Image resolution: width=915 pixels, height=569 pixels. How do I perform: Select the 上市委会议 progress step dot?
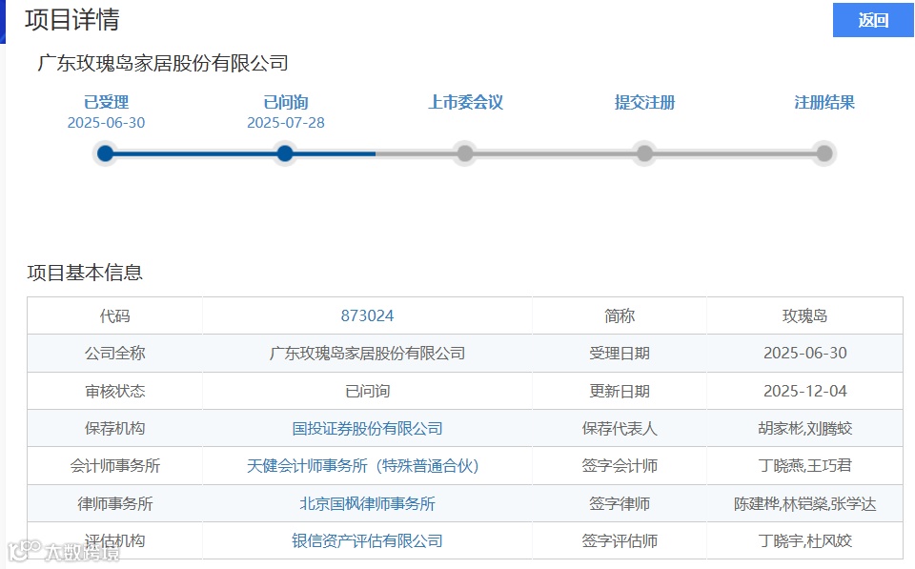click(465, 153)
